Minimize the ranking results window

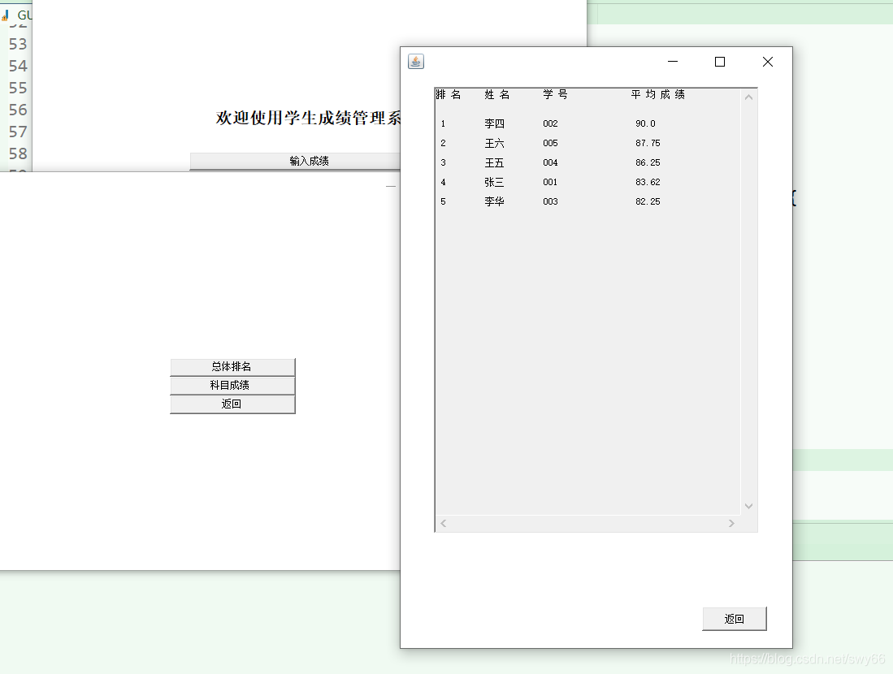tap(673, 62)
